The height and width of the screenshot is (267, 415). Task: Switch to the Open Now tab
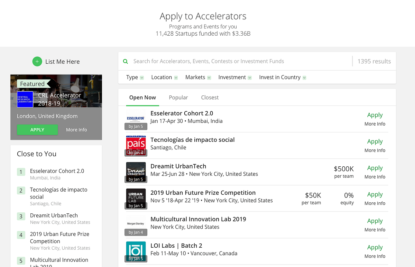click(142, 98)
